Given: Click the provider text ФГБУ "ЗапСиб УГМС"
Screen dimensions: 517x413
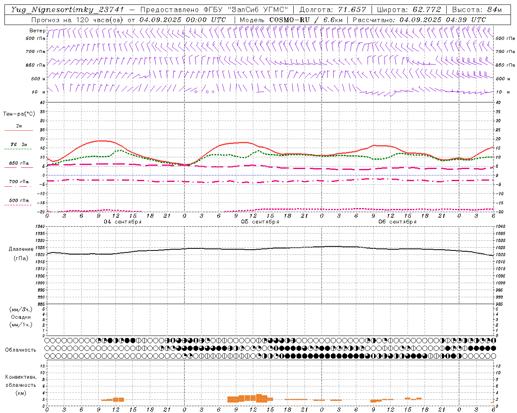Looking at the screenshot, I should [246, 10].
